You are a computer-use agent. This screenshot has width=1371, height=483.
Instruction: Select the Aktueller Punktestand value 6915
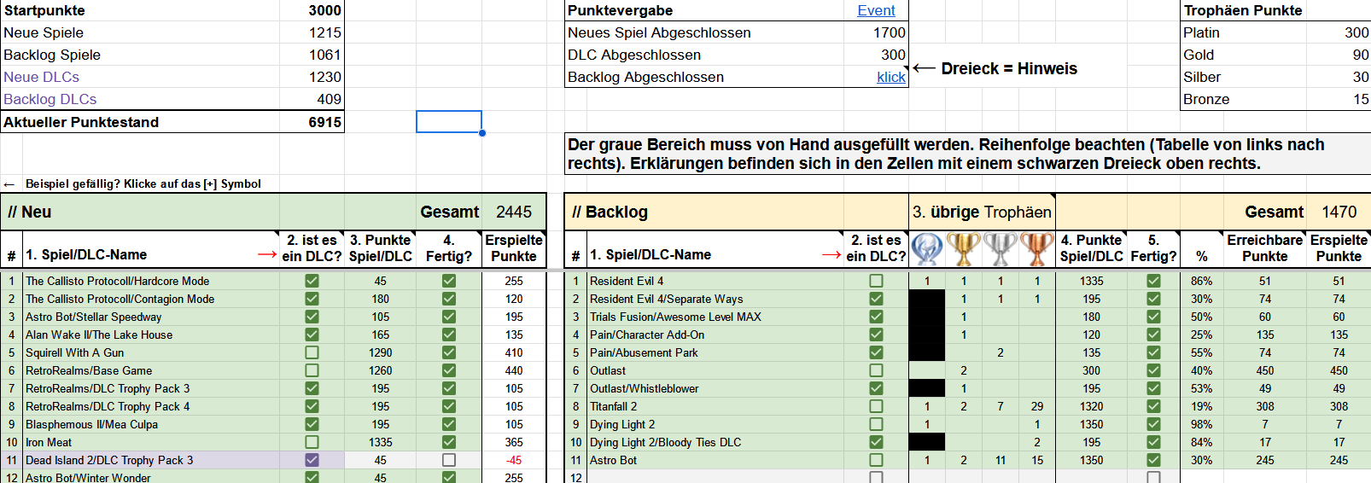coord(324,122)
